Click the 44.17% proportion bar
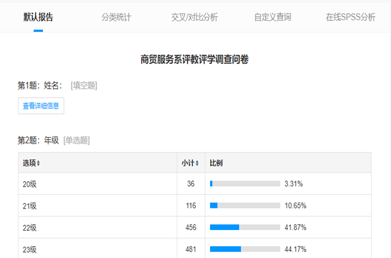 point(245,249)
